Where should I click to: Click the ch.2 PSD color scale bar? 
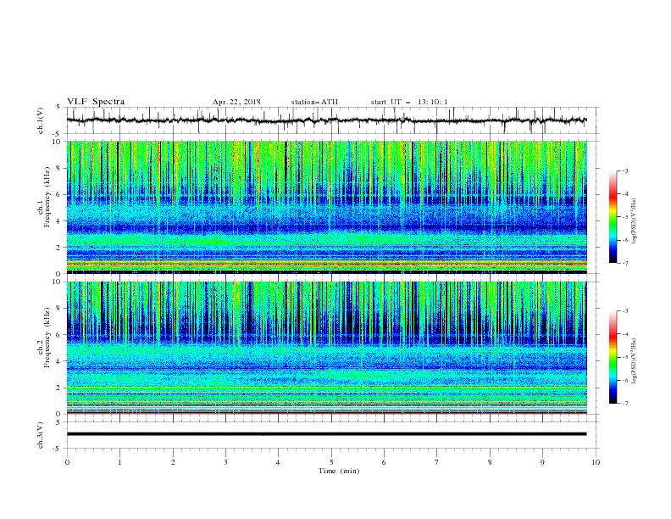613,357
